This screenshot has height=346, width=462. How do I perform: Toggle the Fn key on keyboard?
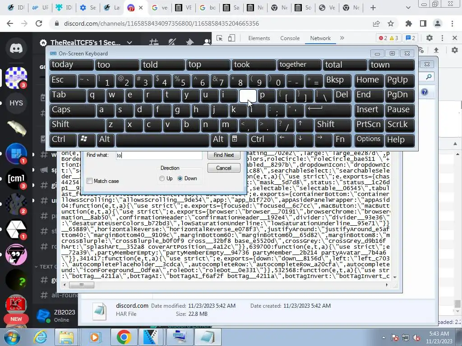343,140
